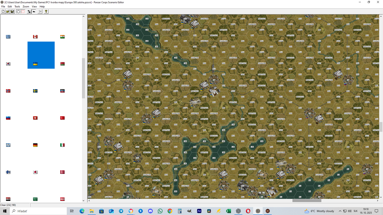This screenshot has height=215, width=383.
Task: Select the tank unit tool
Action: [x=34, y=11]
